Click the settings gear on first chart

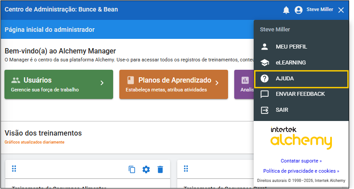[x=146, y=170]
